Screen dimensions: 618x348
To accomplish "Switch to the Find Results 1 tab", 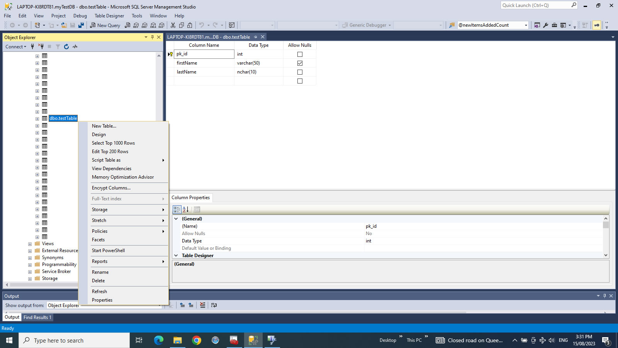I will 37,317.
